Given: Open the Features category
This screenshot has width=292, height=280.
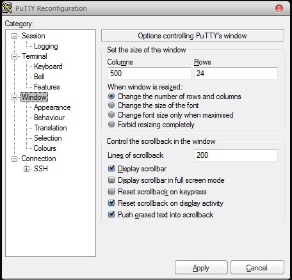Looking at the screenshot, I should tap(47, 87).
